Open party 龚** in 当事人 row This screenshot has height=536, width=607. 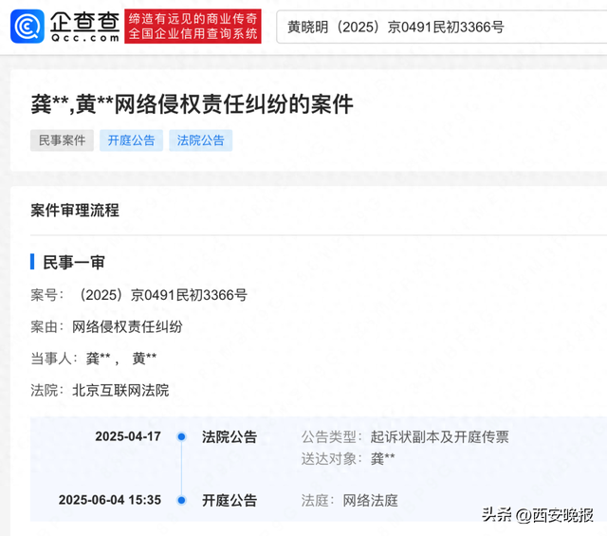coord(99,359)
